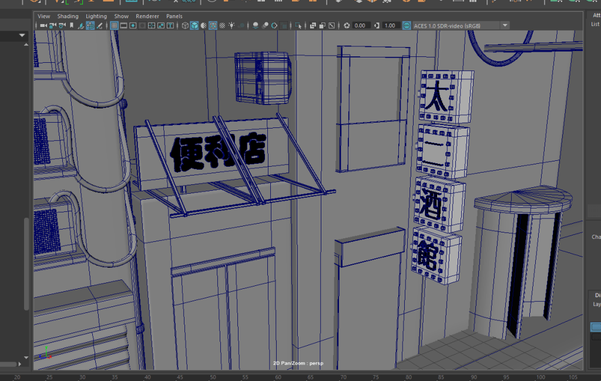Image resolution: width=601 pixels, height=381 pixels.
Task: Click Use All Lights bulb icon
Action: point(232,26)
